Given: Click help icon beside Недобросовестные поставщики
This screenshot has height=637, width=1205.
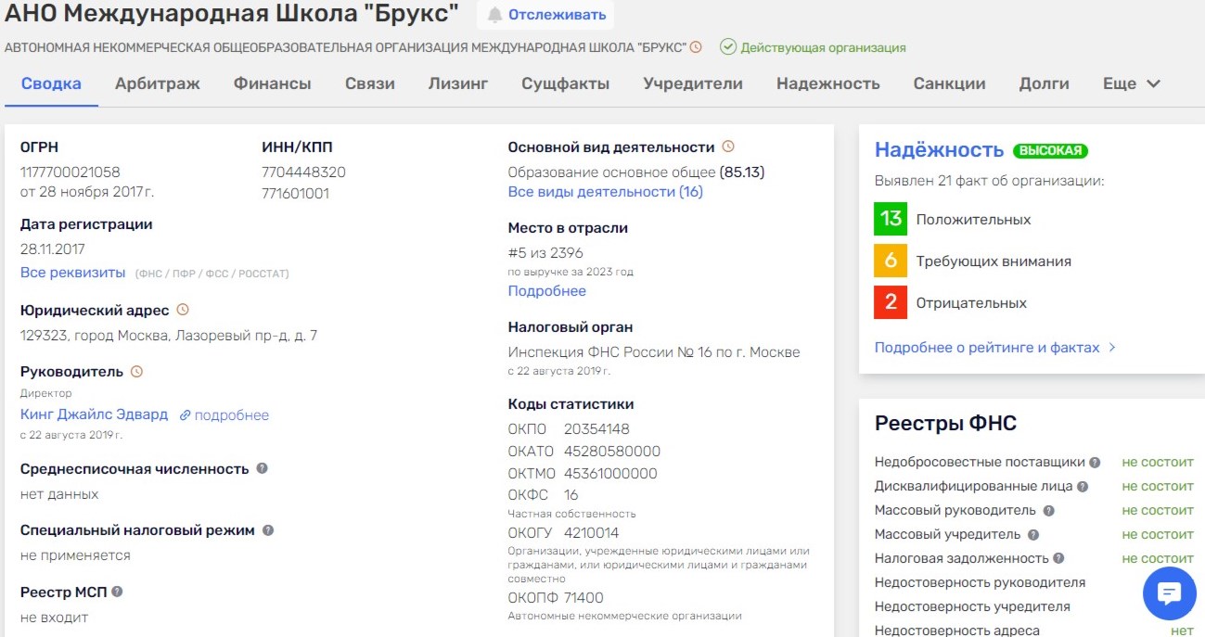Looking at the screenshot, I should pos(1095,462).
